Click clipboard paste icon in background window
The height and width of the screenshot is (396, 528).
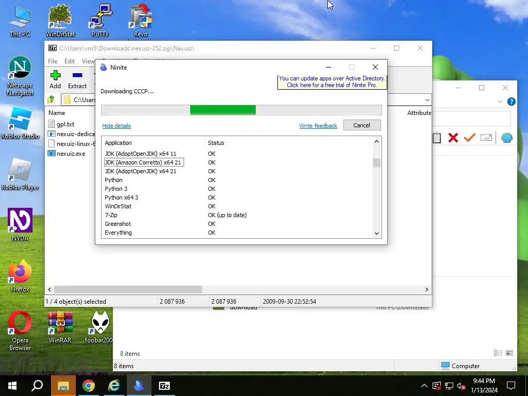pyautogui.click(x=437, y=137)
